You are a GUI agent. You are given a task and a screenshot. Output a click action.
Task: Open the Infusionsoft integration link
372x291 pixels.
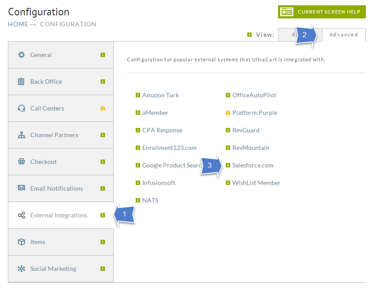[159, 183]
